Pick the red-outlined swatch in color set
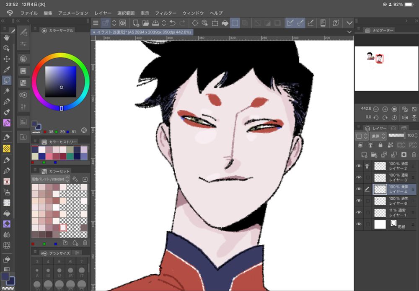419x291 pixels. click(x=63, y=228)
